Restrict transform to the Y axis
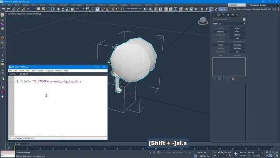The height and width of the screenshot is (158, 280). coord(206,9)
